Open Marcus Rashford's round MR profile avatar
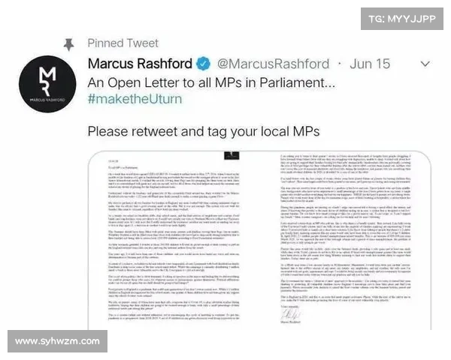This screenshot has height=360, width=451. coord(47,84)
